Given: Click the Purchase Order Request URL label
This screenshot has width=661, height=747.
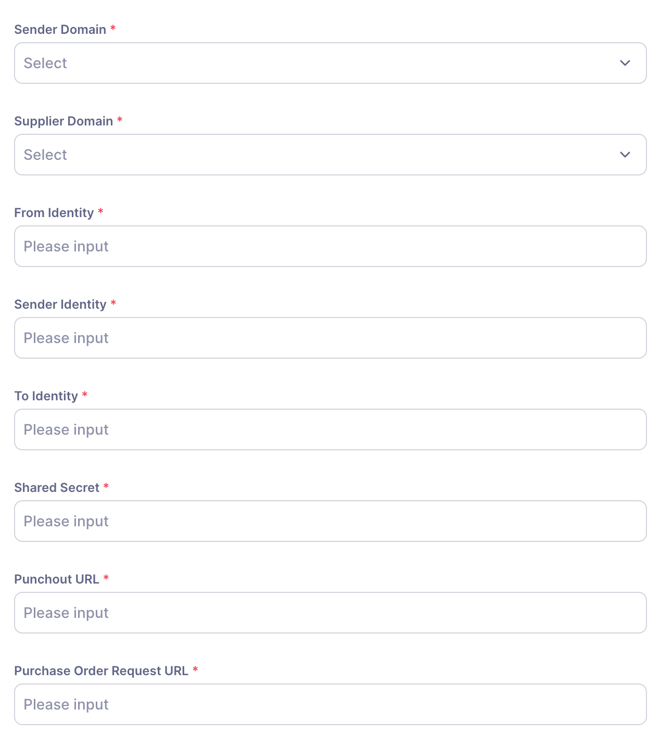Looking at the screenshot, I should 101,671.
